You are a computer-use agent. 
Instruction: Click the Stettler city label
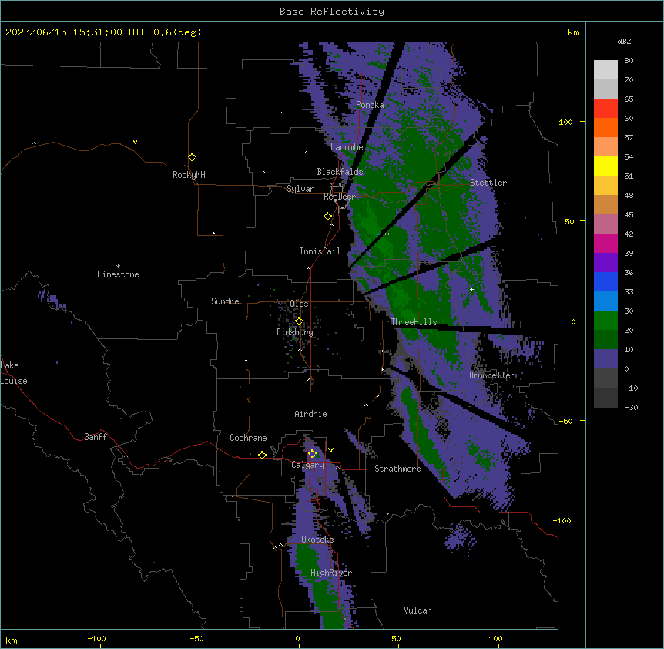pyautogui.click(x=488, y=183)
